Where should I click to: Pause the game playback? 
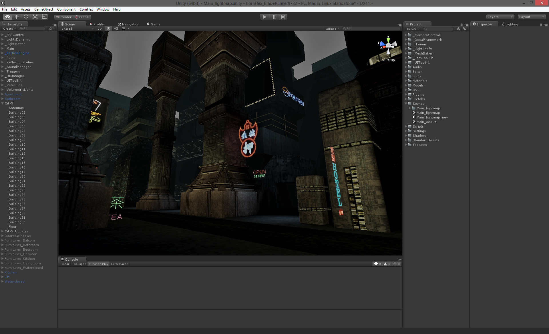[x=274, y=17]
